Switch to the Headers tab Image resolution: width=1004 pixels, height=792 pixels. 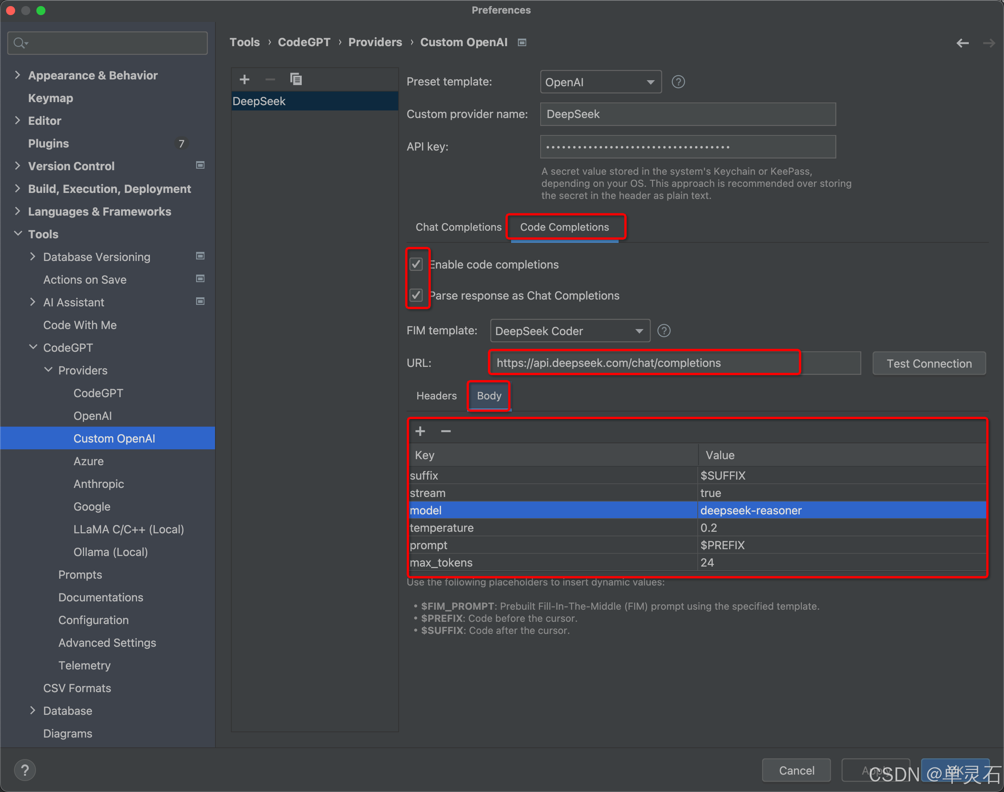[x=437, y=396]
